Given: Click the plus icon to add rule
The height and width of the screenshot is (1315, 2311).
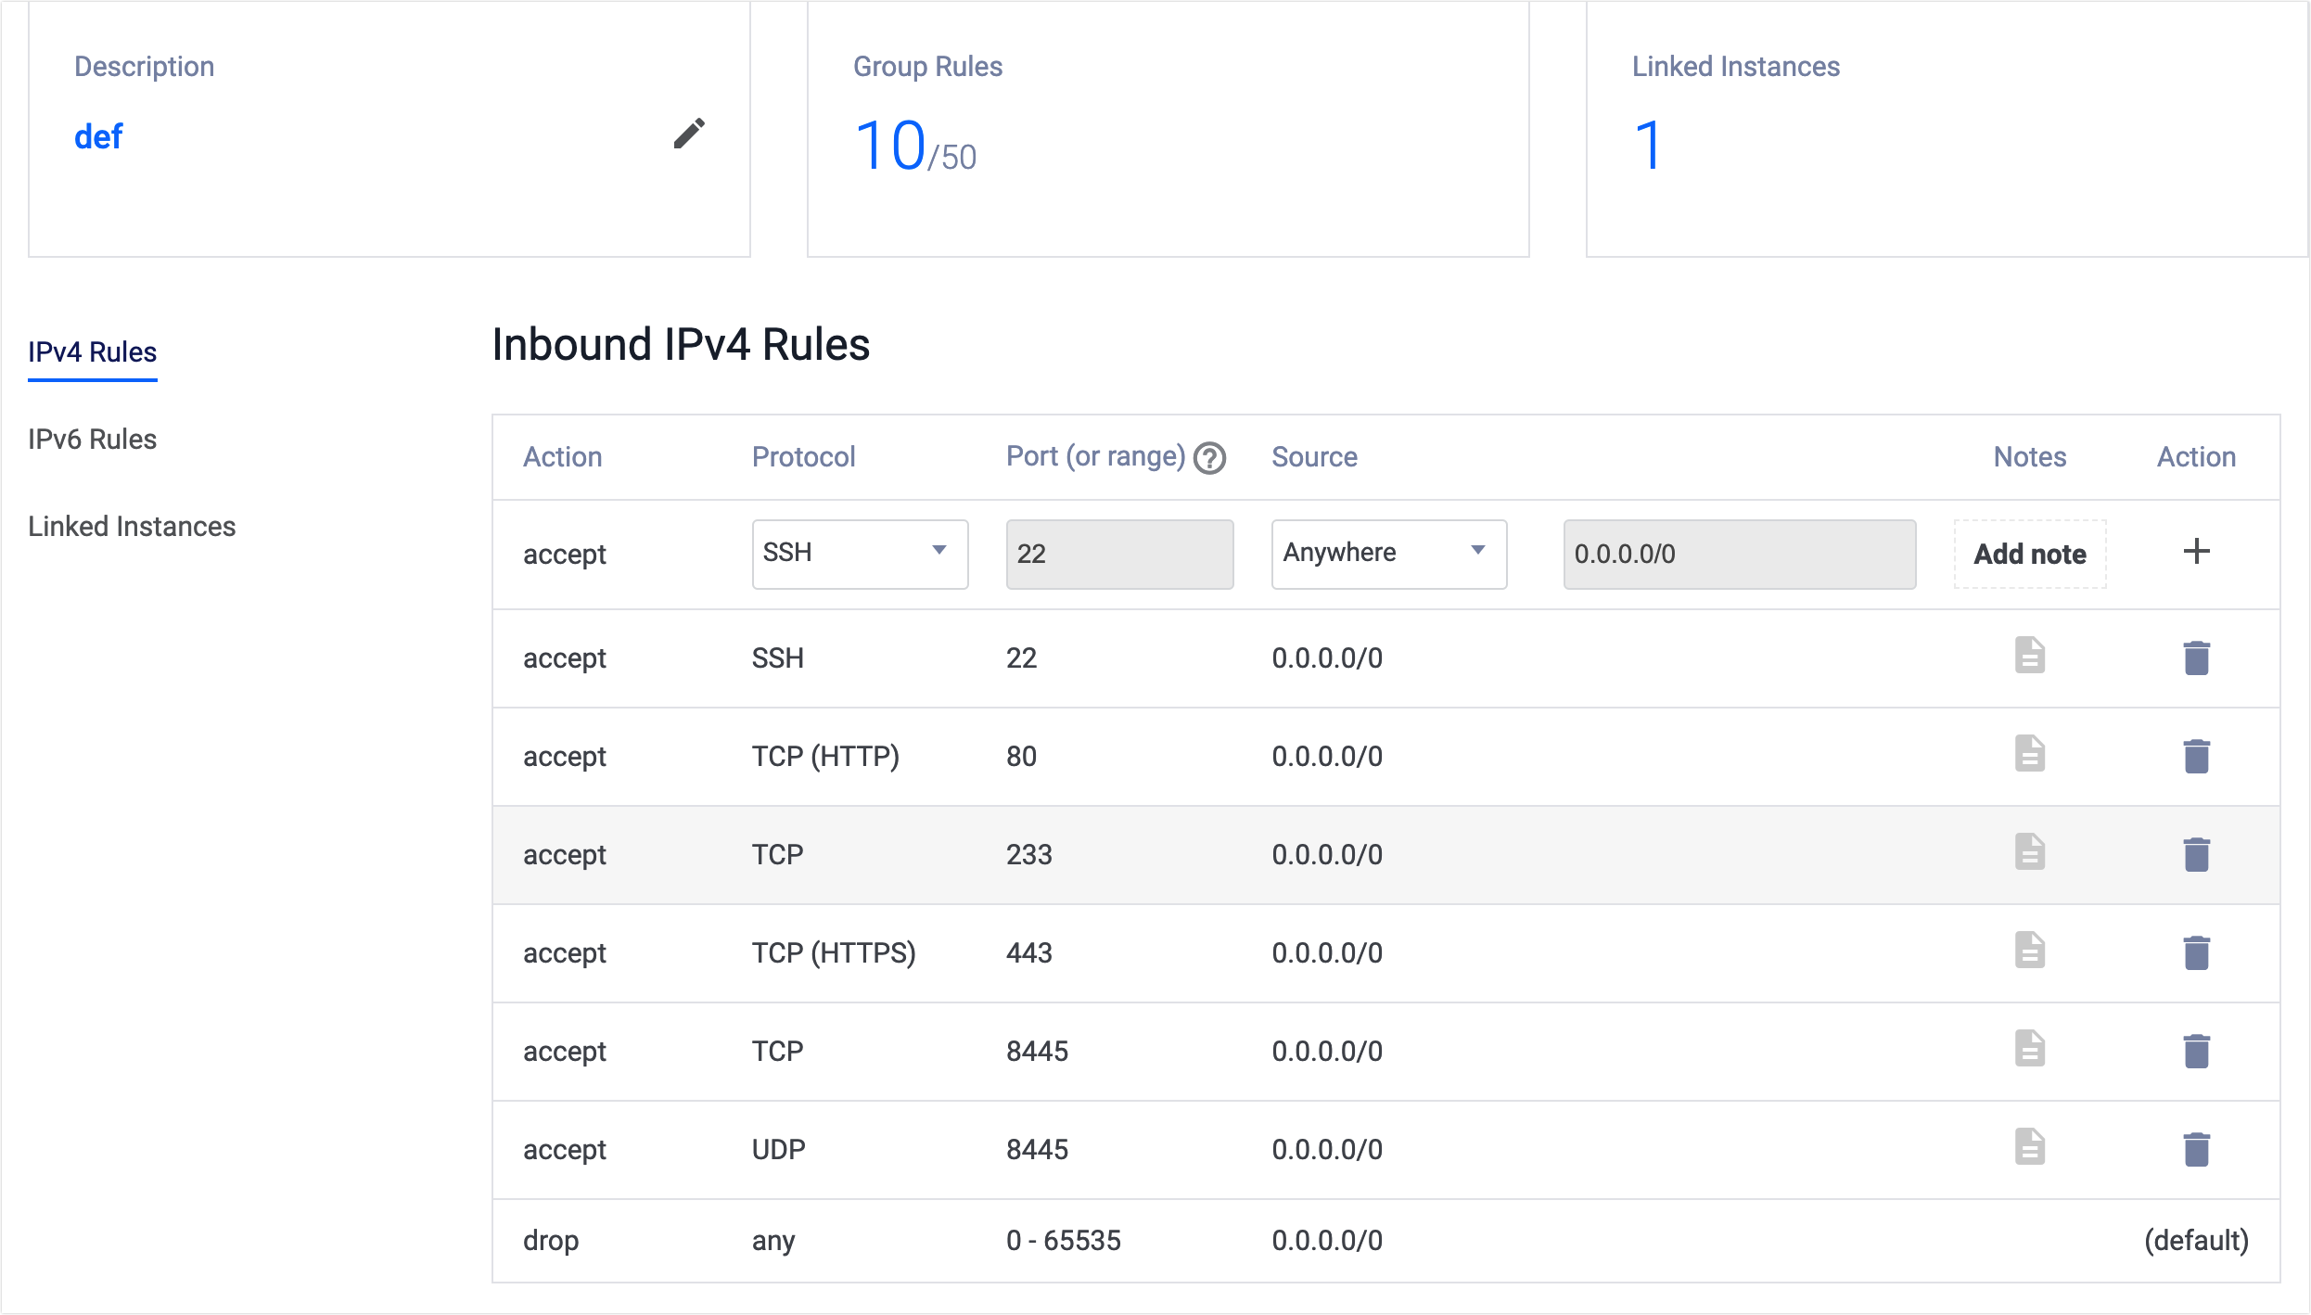Looking at the screenshot, I should (2196, 552).
